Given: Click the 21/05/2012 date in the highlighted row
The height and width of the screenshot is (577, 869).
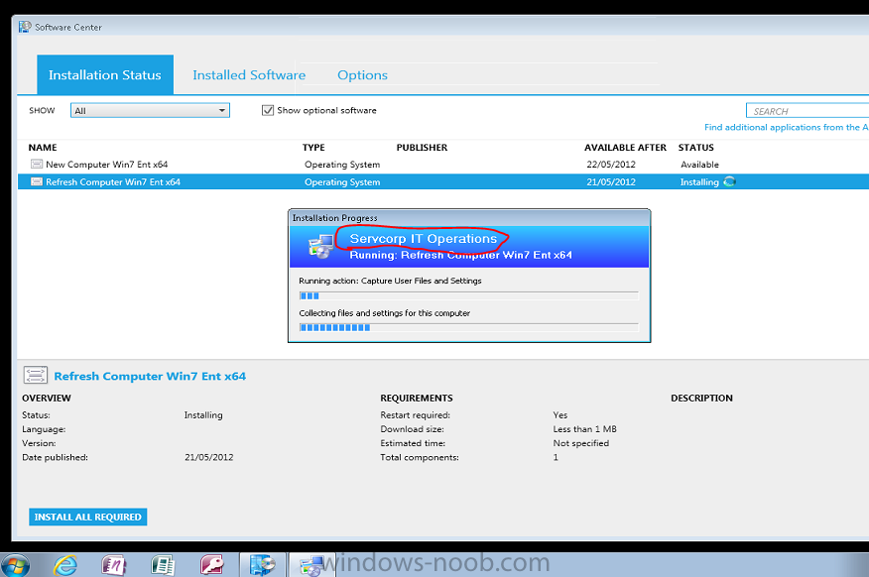Looking at the screenshot, I should pos(611,182).
